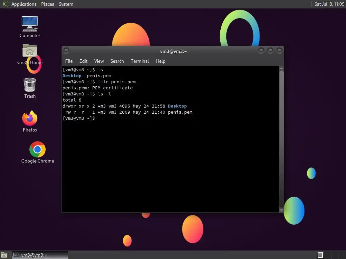Open the terminal Search menu
Image resolution: width=346 pixels, height=259 pixels.
117,61
